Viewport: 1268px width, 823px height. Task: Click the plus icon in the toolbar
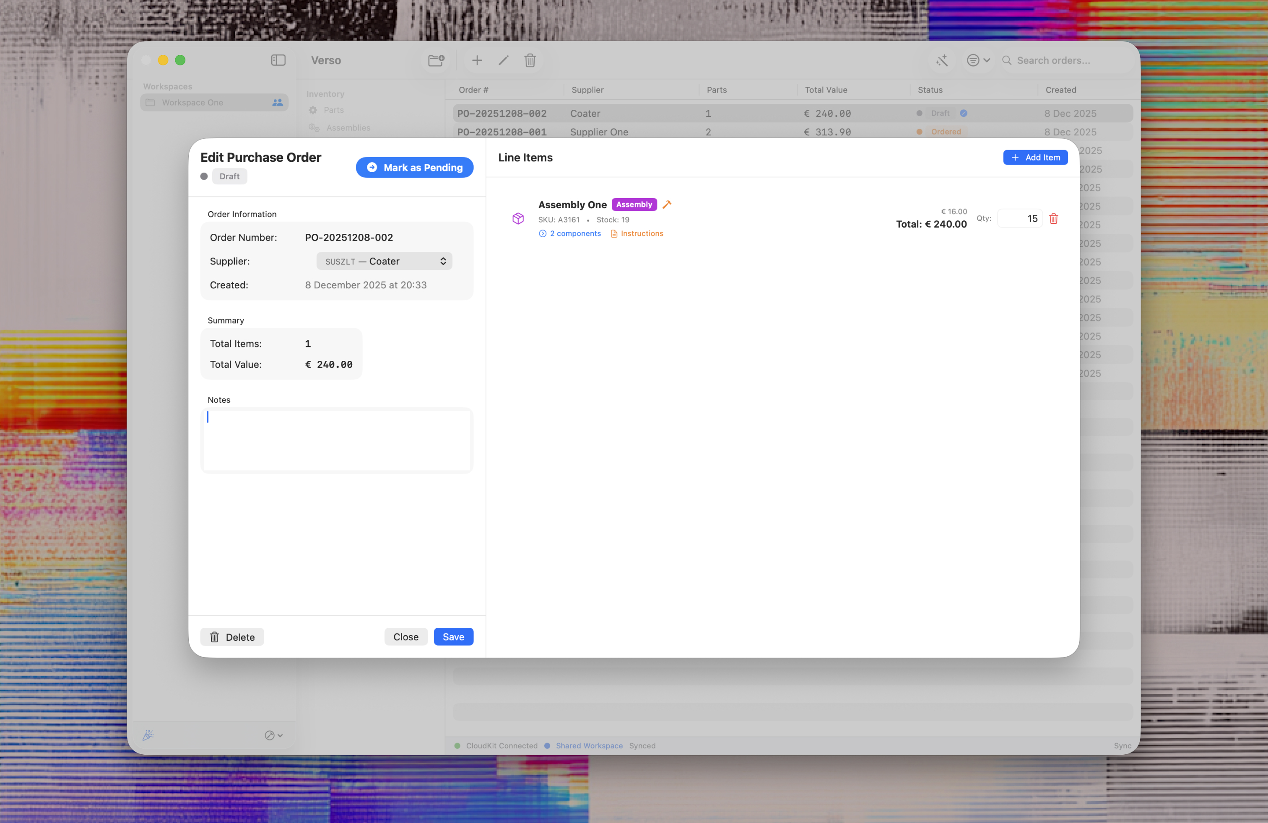coord(477,60)
